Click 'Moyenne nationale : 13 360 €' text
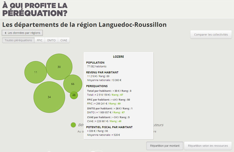 (x=104, y=80)
